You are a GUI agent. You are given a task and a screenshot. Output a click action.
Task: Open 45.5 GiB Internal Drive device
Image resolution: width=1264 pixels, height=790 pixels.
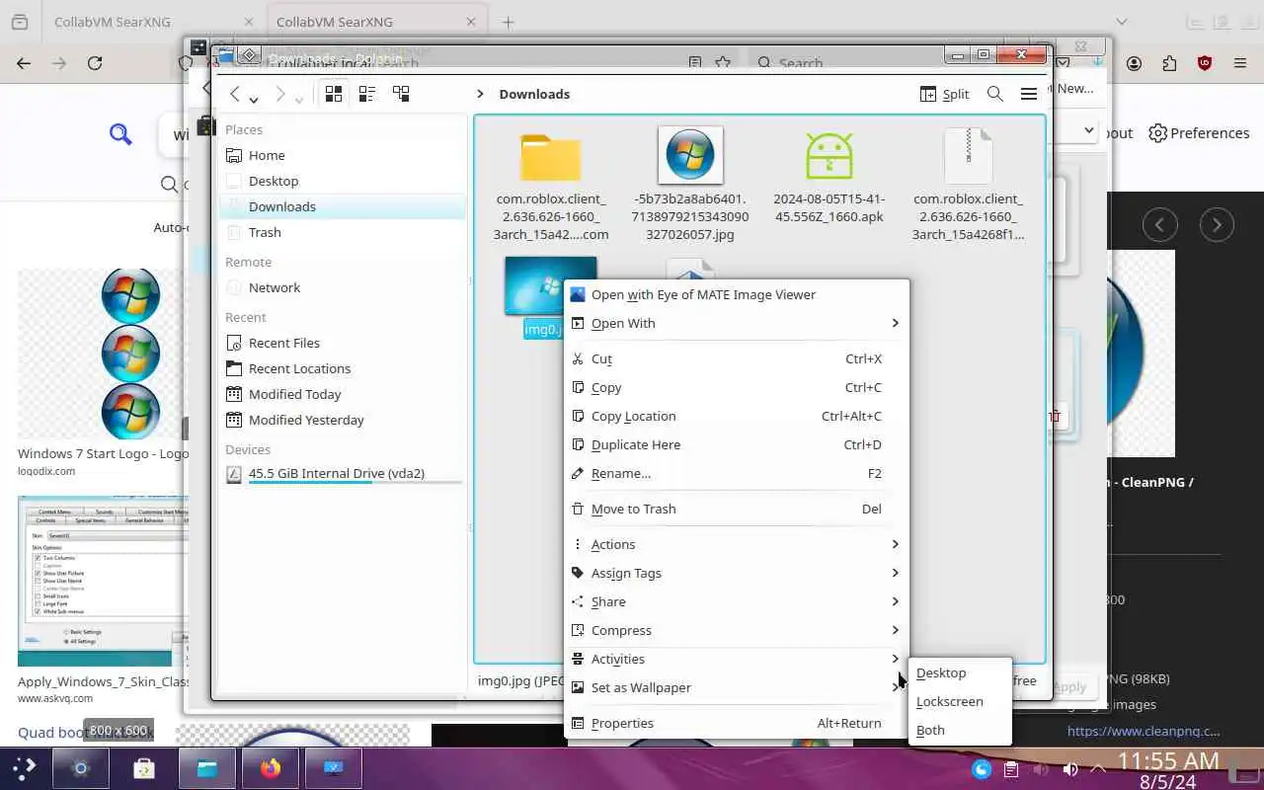(342, 474)
